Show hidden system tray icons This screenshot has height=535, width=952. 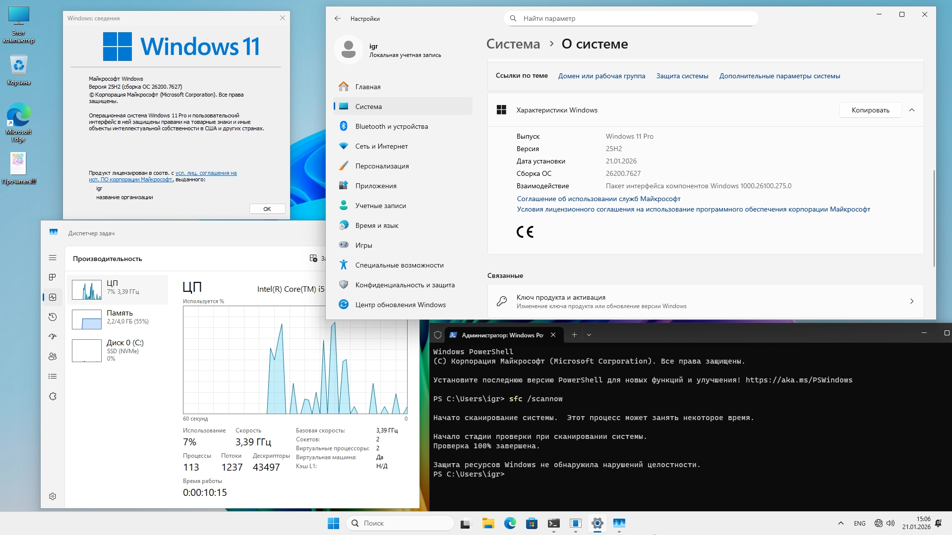click(840, 523)
